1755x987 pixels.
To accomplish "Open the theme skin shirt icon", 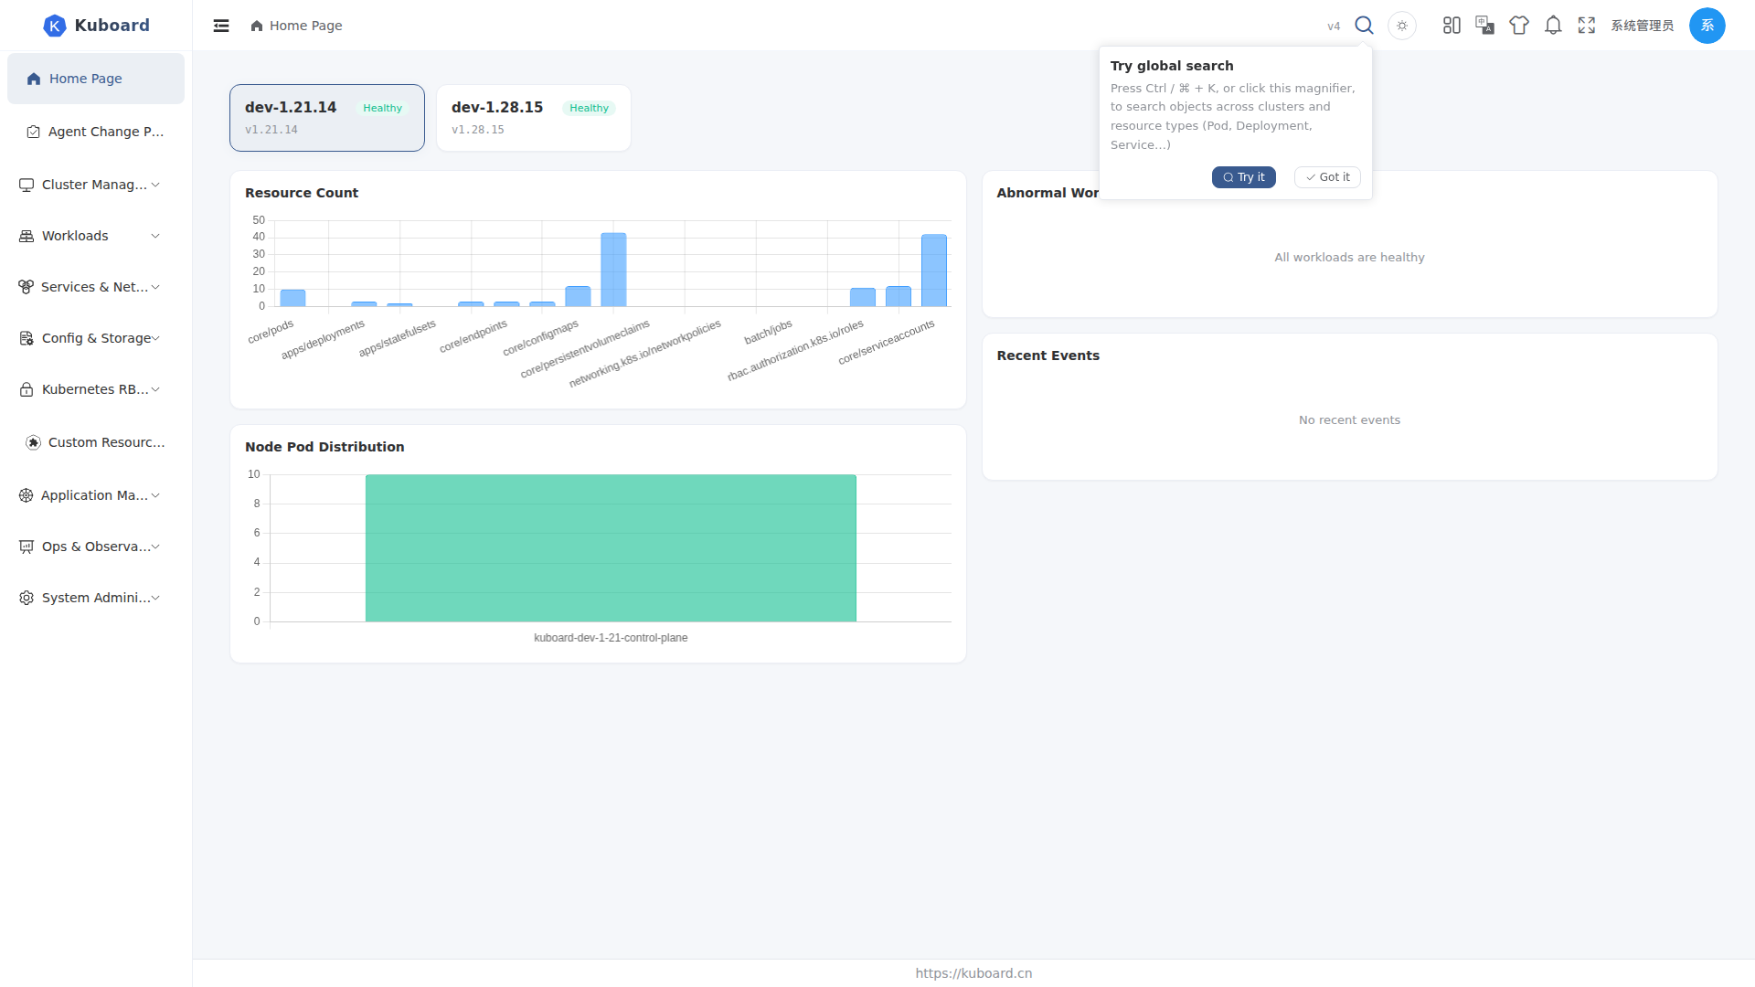I will (x=1519, y=26).
